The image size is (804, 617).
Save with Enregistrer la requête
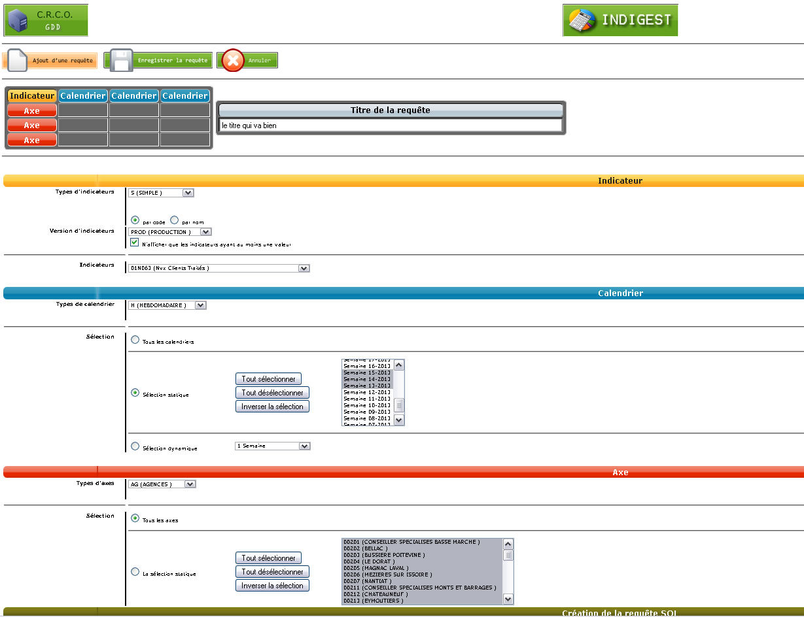coord(158,60)
